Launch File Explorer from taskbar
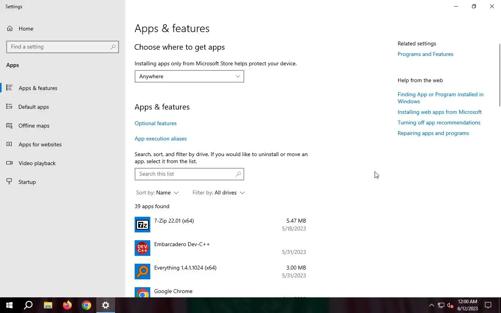Viewport: 501px width, 313px height. point(48,305)
